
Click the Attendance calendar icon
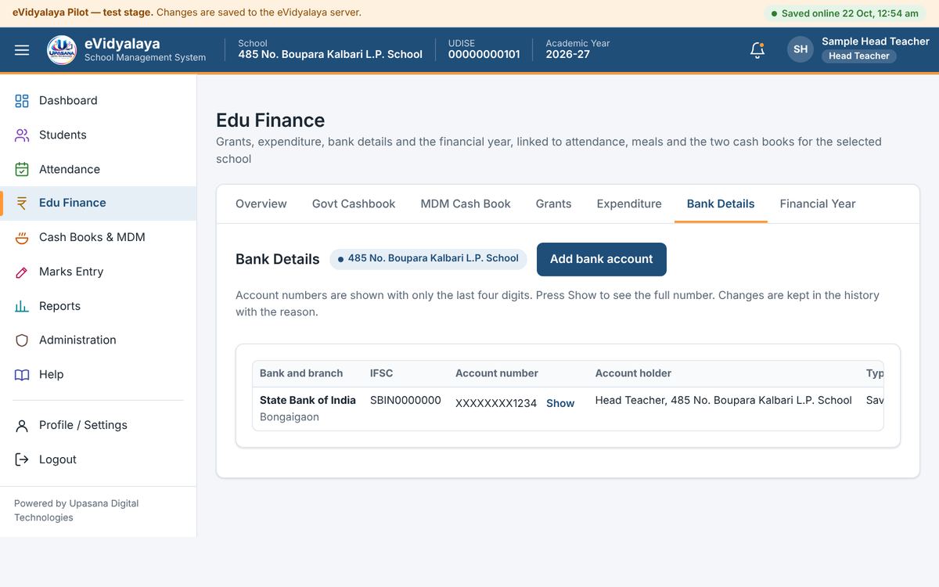[22, 169]
